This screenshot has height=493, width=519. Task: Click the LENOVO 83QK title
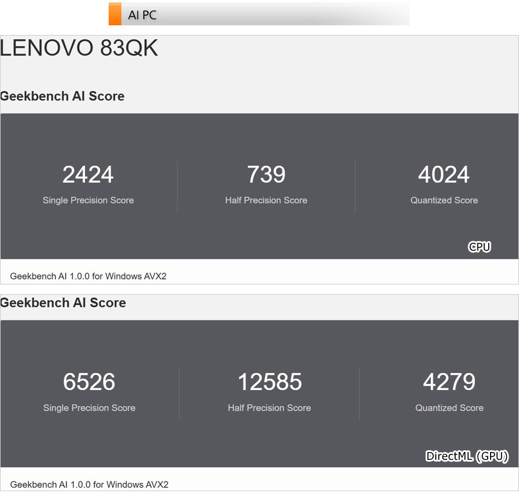79,48
